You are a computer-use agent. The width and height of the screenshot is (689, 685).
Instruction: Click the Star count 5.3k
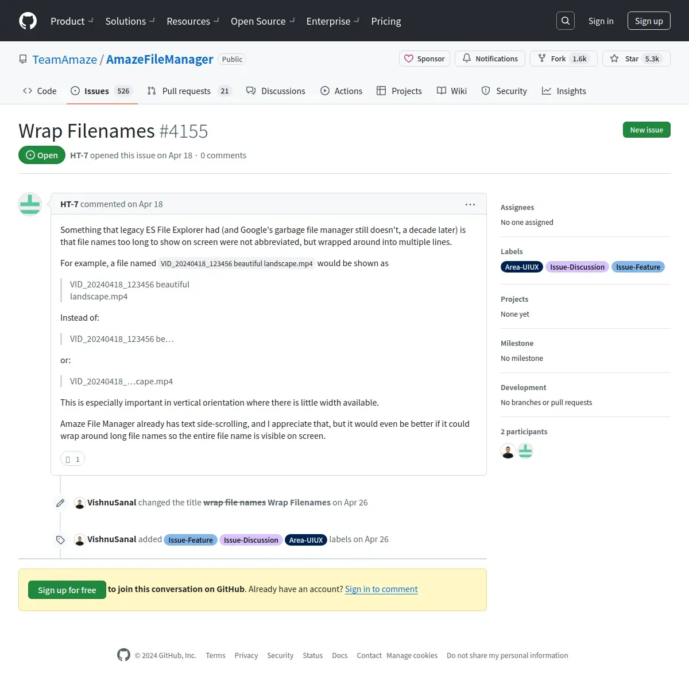tap(652, 59)
